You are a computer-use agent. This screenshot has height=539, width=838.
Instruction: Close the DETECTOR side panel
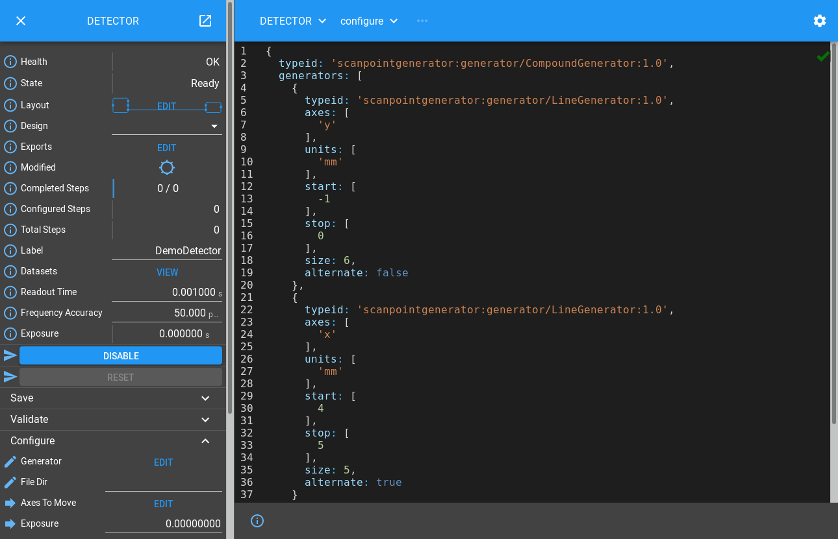[x=21, y=21]
